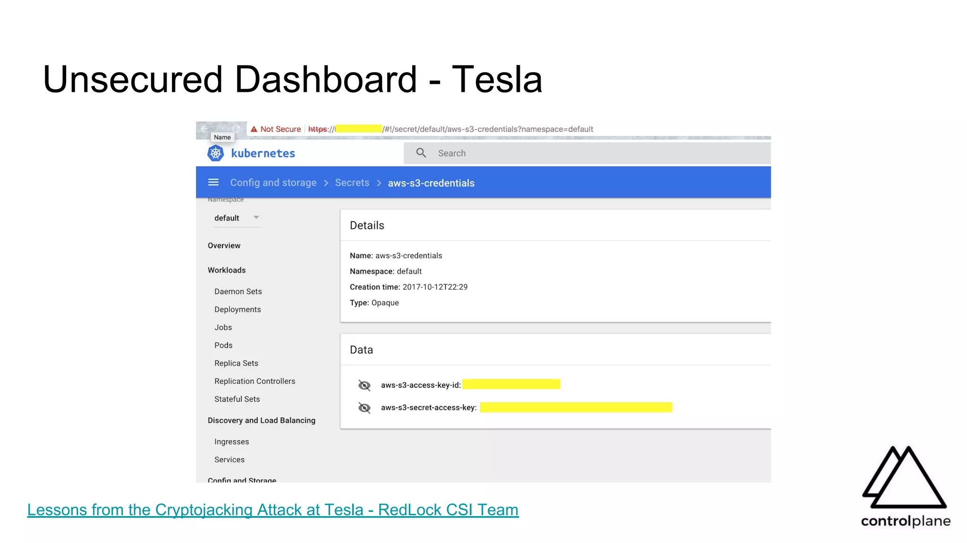Open the hamburger navigation menu
The height and width of the screenshot is (543, 967).
[x=213, y=182]
